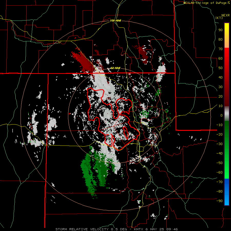Click the 20 value on the velocity scale
231x231 pixels.
pyautogui.click(x=220, y=97)
